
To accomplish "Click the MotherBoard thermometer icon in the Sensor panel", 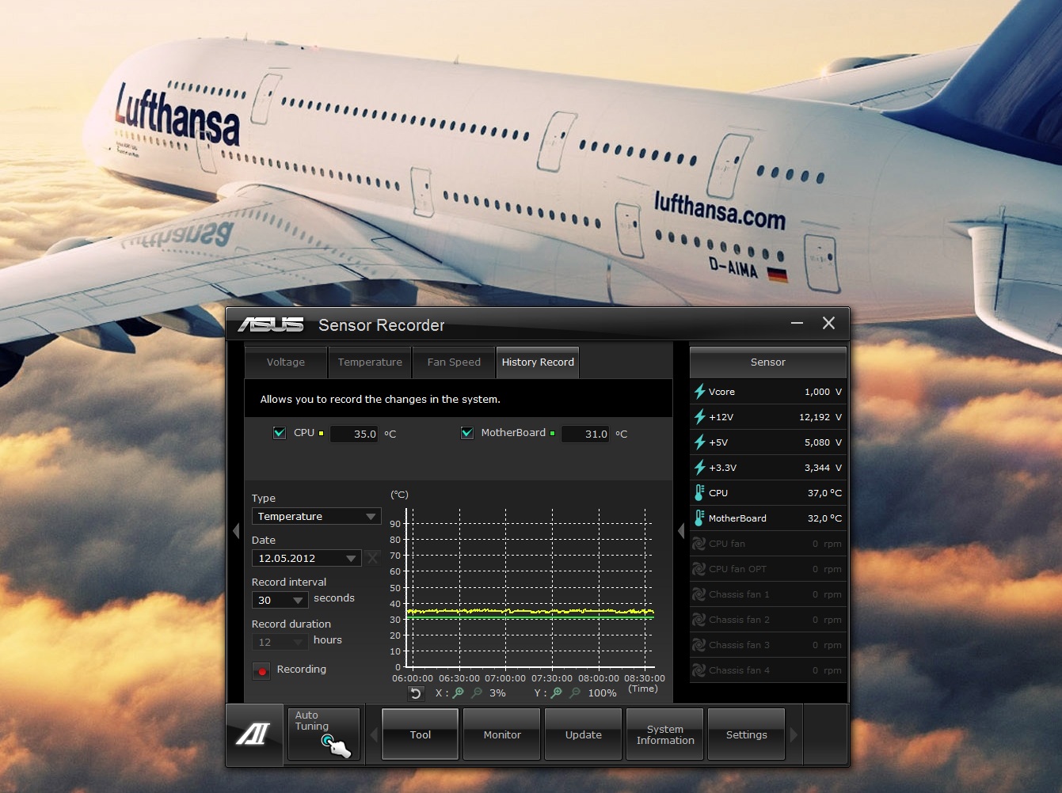I will tap(699, 518).
